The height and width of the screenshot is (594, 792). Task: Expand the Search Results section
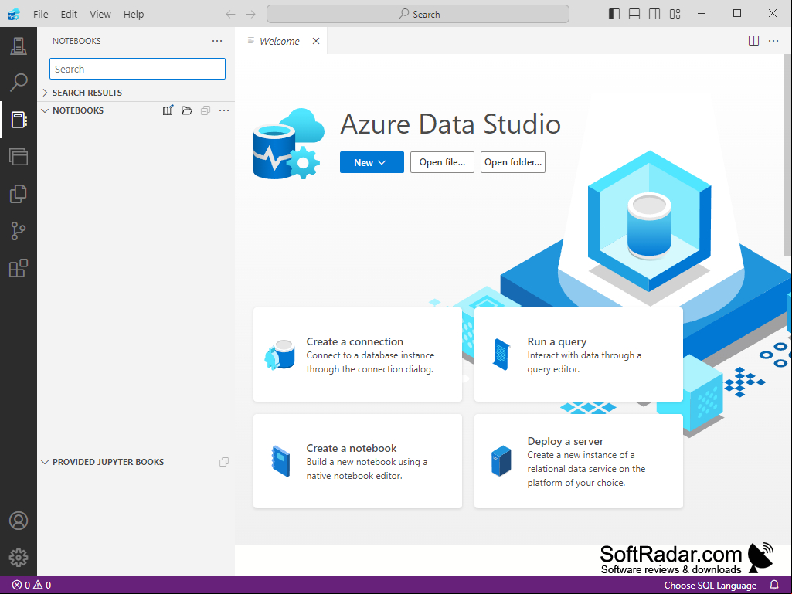[136, 93]
